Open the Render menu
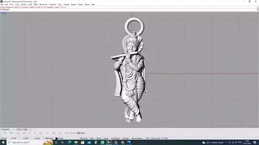 [74, 5]
